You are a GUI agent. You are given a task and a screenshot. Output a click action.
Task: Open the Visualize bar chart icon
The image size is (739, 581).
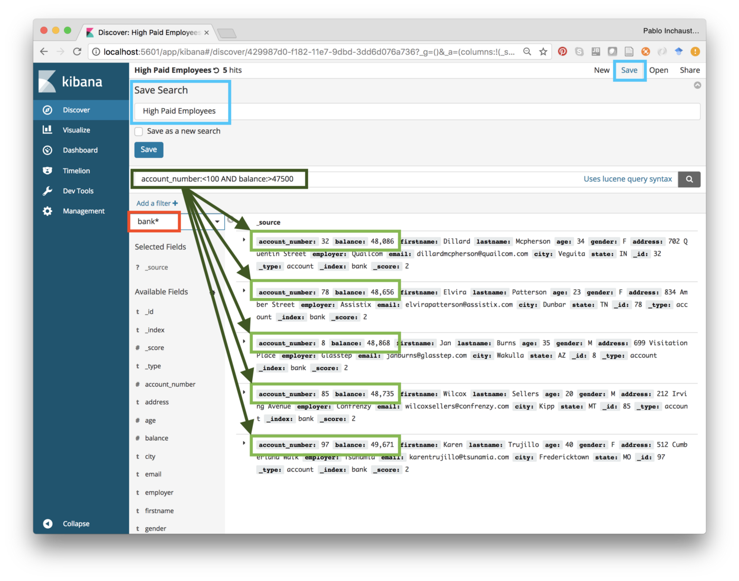tap(48, 130)
